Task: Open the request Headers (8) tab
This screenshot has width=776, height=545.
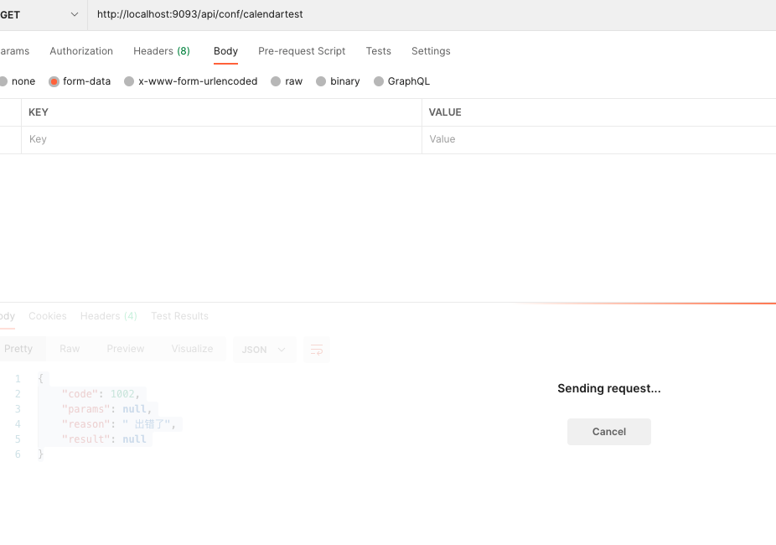Action: pos(162,51)
